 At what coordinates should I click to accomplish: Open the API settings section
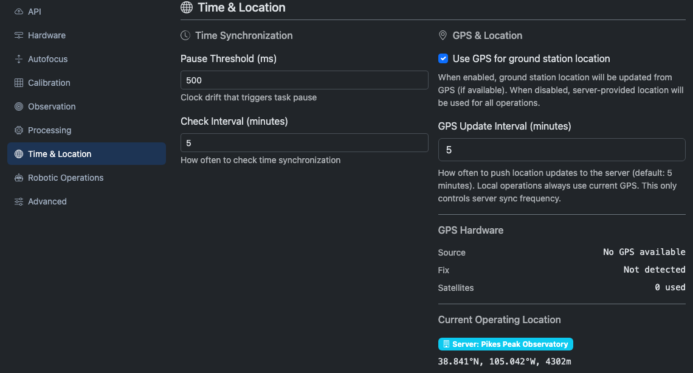click(x=86, y=12)
